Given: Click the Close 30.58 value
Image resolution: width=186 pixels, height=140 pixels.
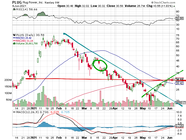Looking at the screenshot, I should [x=115, y=6].
